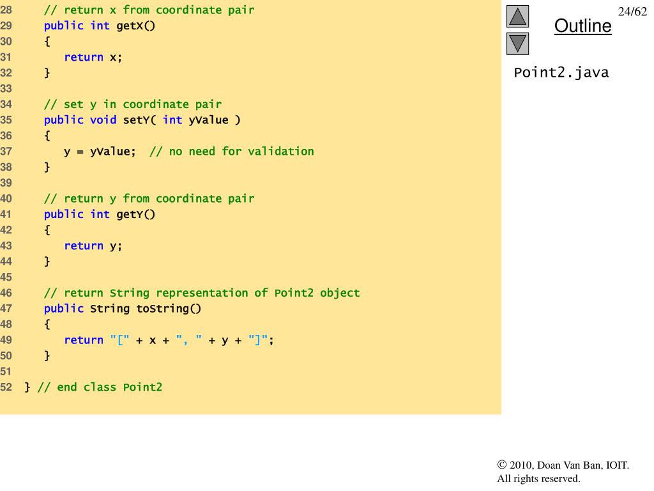Click the 'All rights reserved.' text
The width and height of the screenshot is (654, 491).
tap(538, 478)
